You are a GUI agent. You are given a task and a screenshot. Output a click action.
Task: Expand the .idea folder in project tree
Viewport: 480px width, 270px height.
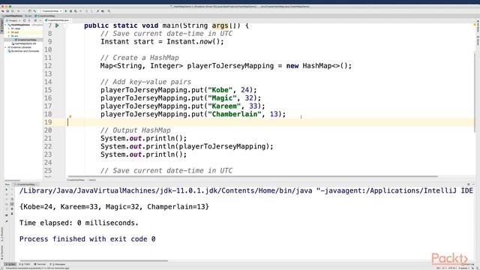[9, 28]
